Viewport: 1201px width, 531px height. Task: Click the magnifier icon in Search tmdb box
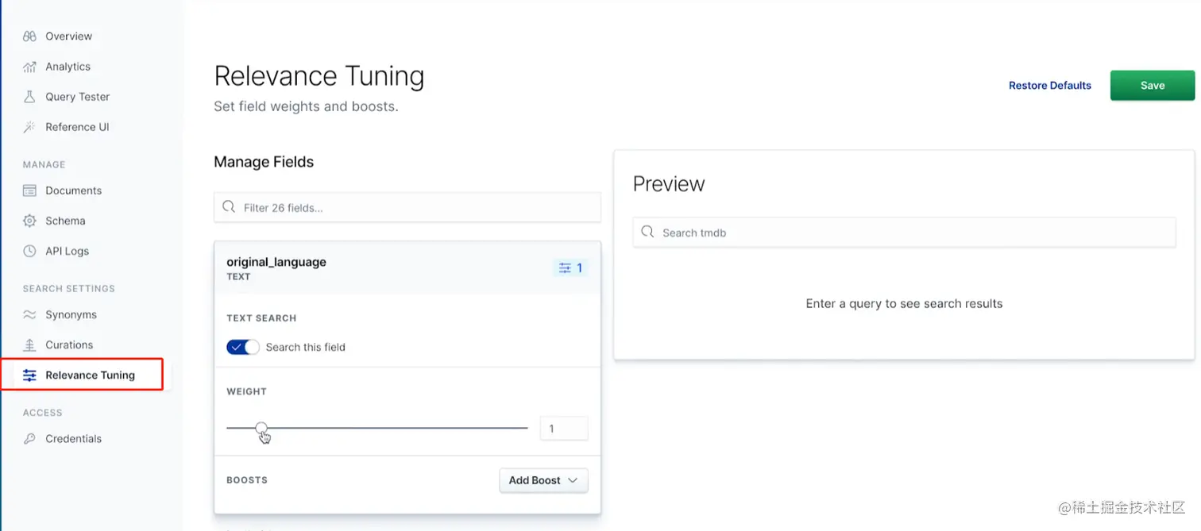pos(647,232)
